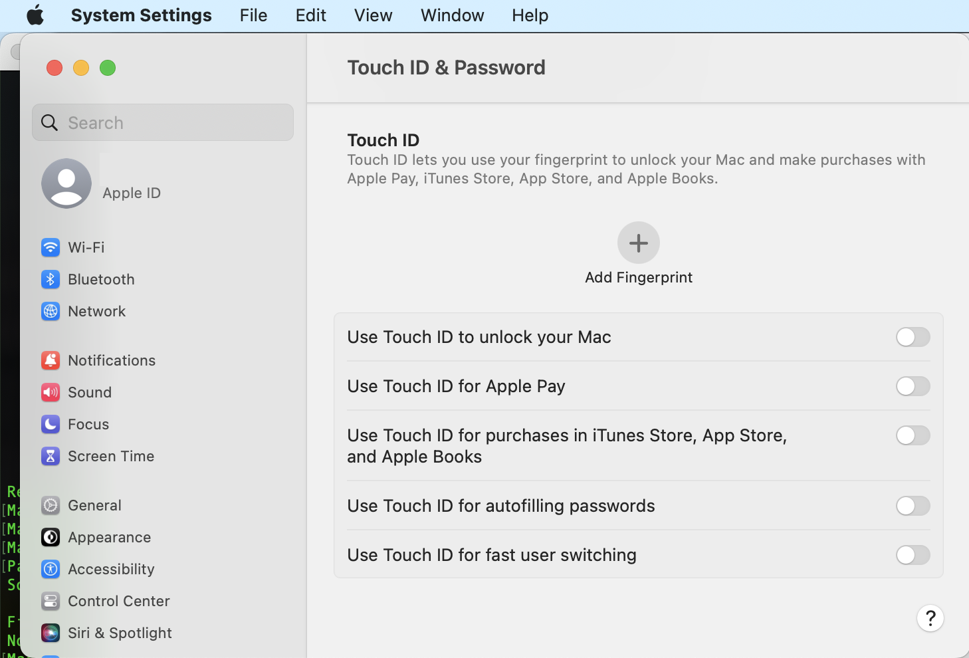Open Notifications via its bell icon

tap(51, 360)
